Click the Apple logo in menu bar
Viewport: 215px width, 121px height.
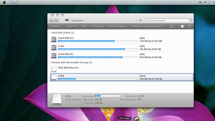pos(4,2)
